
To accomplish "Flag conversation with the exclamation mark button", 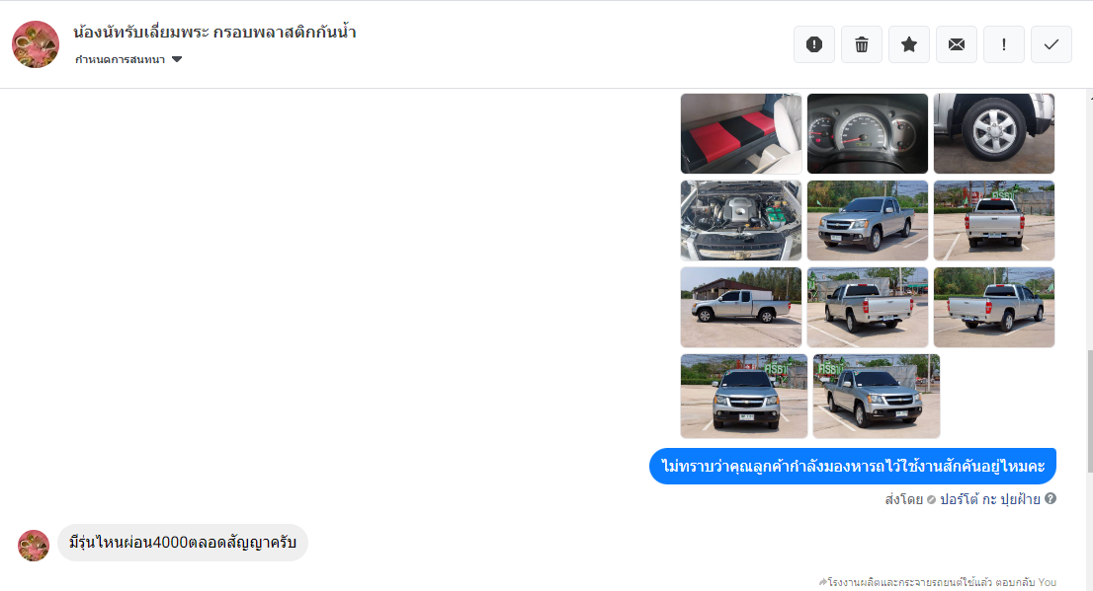I will 1004,44.
